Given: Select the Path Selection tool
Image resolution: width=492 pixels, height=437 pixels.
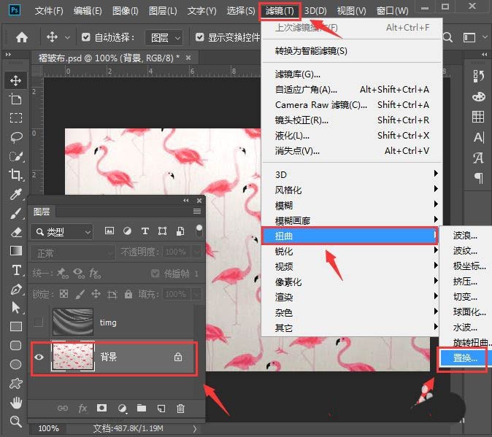Looking at the screenshot, I should coord(15,308).
